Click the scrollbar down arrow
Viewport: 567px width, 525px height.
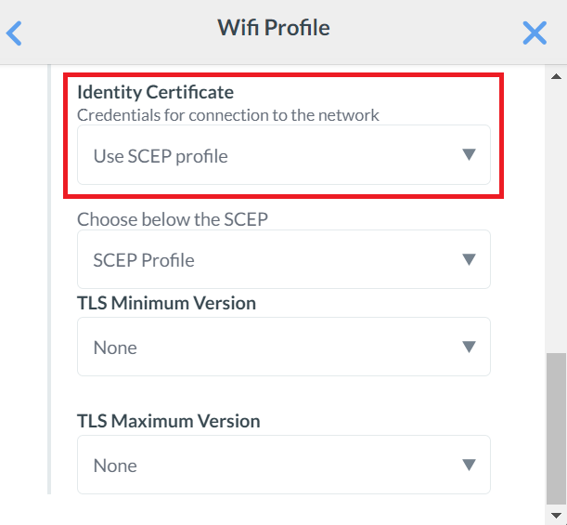pyautogui.click(x=557, y=514)
